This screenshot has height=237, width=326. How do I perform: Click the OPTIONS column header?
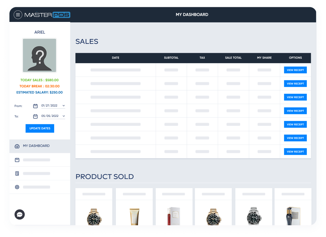295,58
